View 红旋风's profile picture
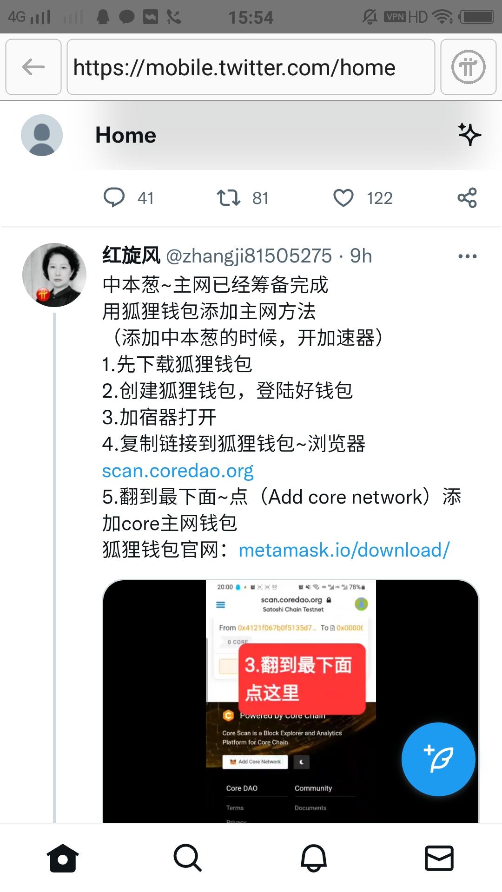This screenshot has width=502, height=892. 54,275
